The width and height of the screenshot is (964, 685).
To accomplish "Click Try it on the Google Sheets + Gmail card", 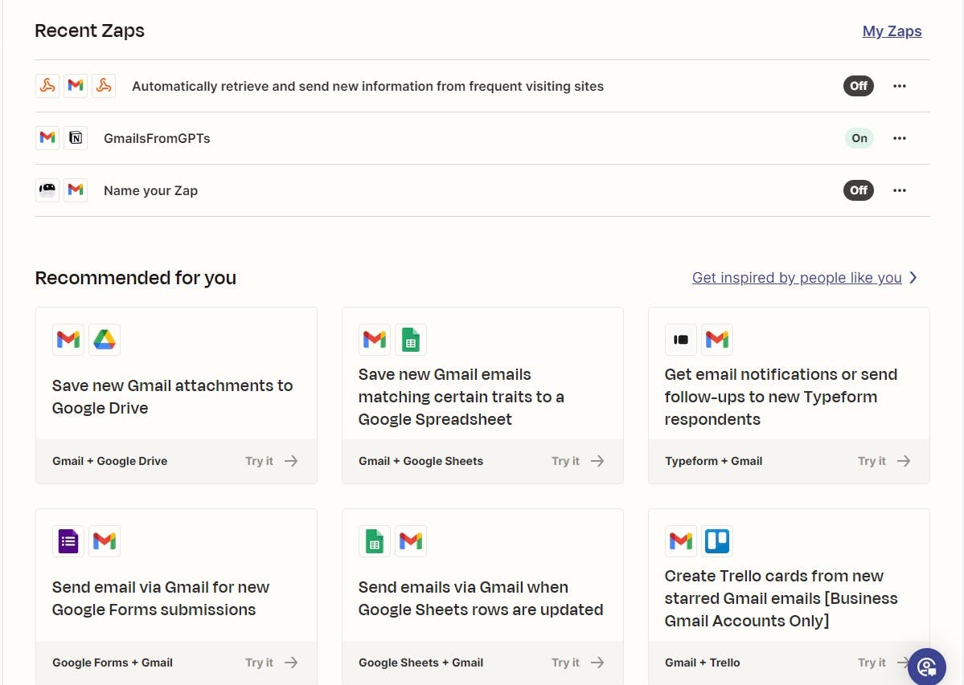I will (x=565, y=663).
